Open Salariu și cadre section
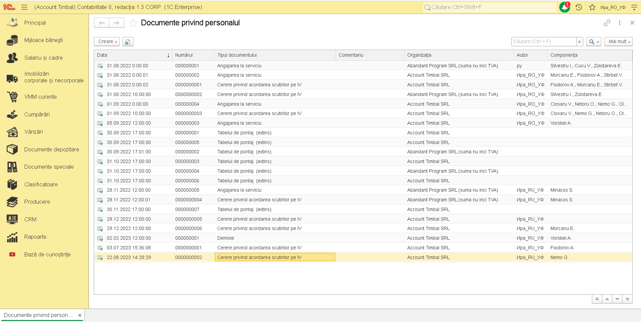 [x=43, y=58]
